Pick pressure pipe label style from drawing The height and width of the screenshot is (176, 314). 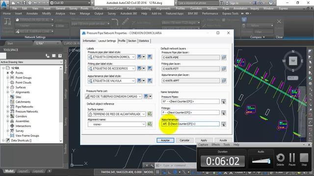(150, 57)
